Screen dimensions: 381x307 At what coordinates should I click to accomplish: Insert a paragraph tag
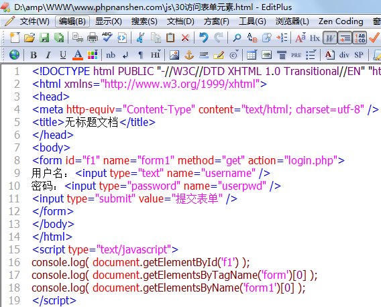(140, 55)
